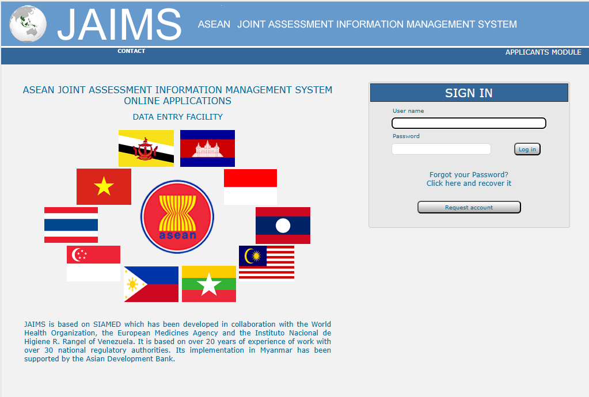Click the JAIMS globe logo

pyautogui.click(x=28, y=24)
